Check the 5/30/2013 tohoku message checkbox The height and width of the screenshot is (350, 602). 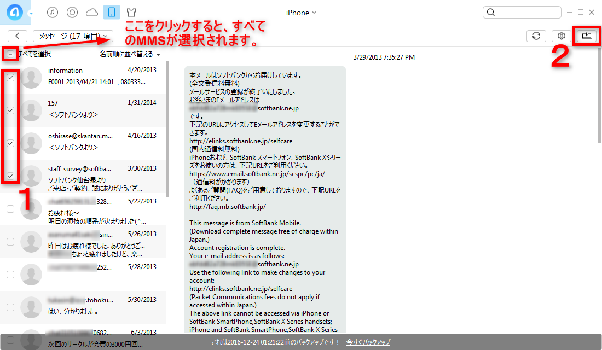(10, 307)
